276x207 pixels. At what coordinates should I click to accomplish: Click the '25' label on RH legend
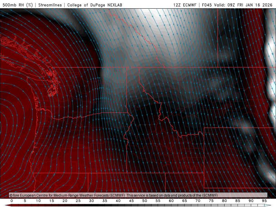78,201
